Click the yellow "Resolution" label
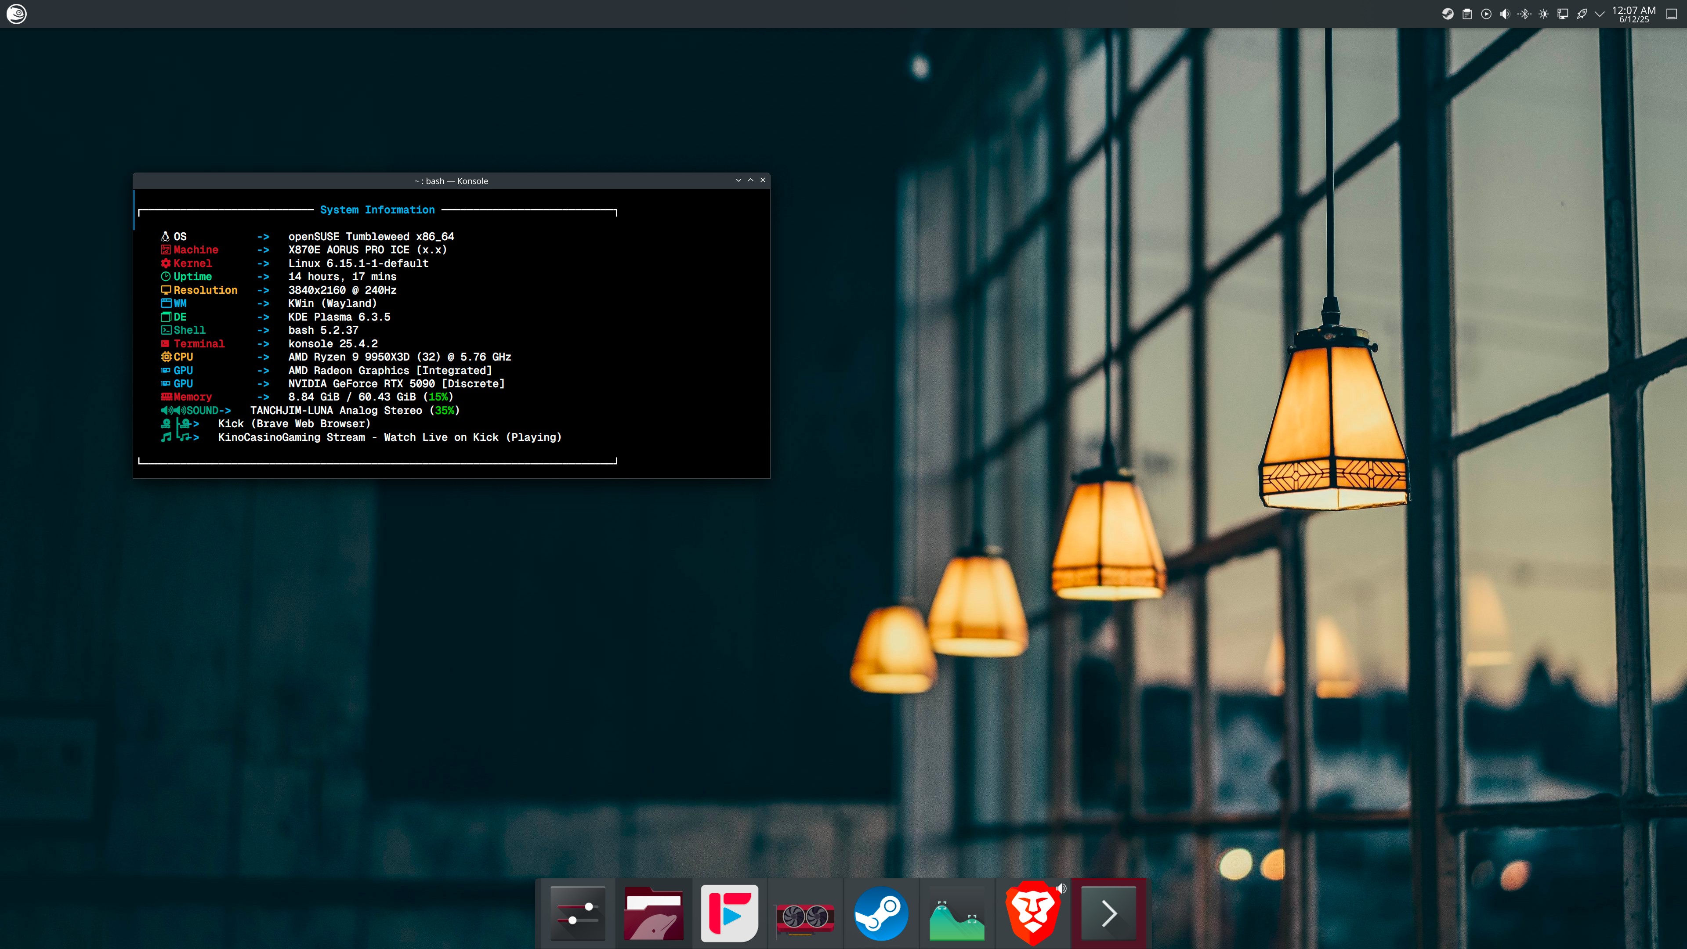The width and height of the screenshot is (1687, 949). pyautogui.click(x=206, y=290)
